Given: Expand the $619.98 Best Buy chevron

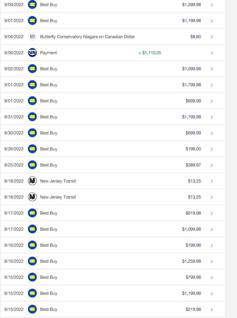Looking at the screenshot, I should click(x=212, y=213).
